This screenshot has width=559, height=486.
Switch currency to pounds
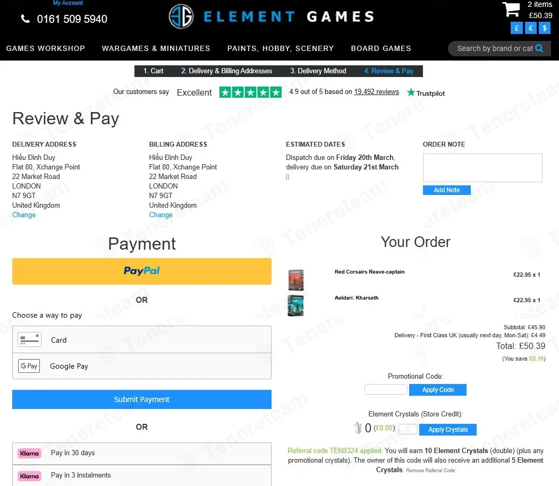(x=516, y=28)
